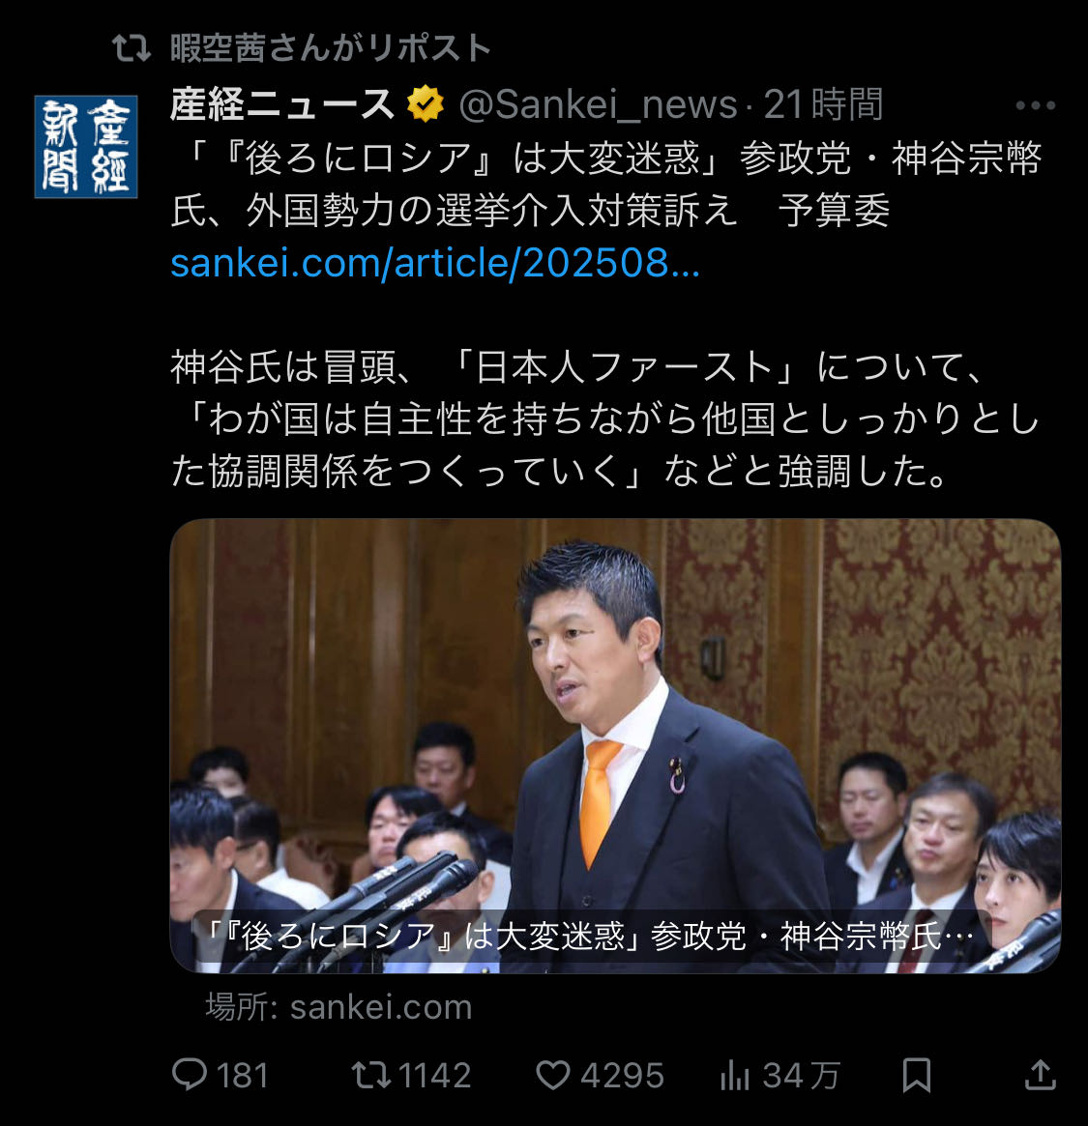Like the post via the heart icon
Screen dimensions: 1088x1126
tap(553, 1075)
